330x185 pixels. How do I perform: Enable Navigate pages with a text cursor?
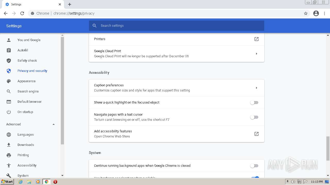click(x=254, y=117)
